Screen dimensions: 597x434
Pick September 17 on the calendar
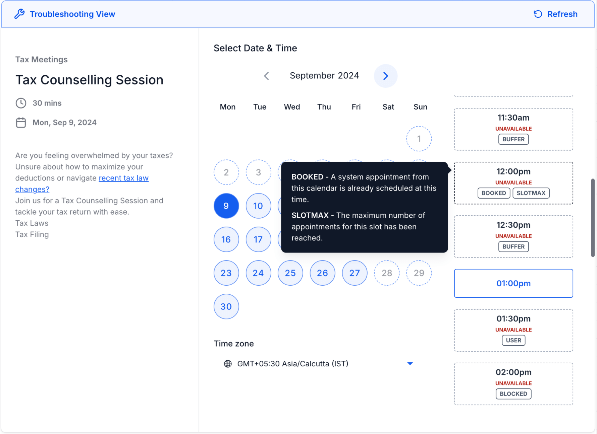tap(258, 239)
